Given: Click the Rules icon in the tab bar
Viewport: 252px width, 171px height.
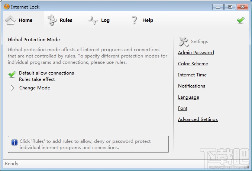Looking at the screenshot, I should [52, 20].
